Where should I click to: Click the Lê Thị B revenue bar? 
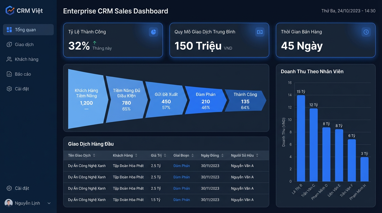pos(301,138)
